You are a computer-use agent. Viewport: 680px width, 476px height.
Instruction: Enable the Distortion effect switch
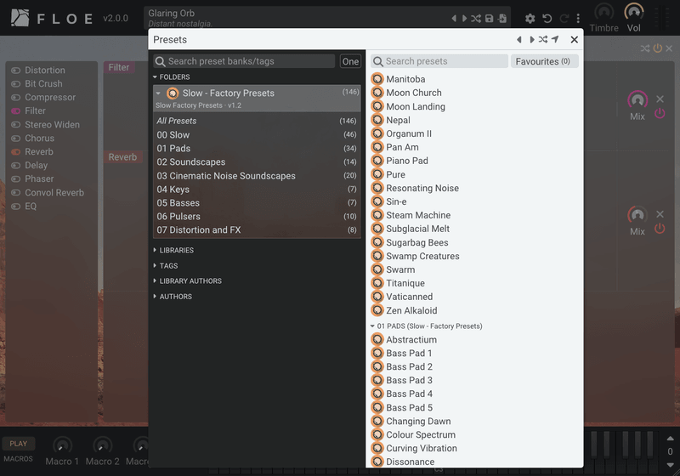coord(15,71)
